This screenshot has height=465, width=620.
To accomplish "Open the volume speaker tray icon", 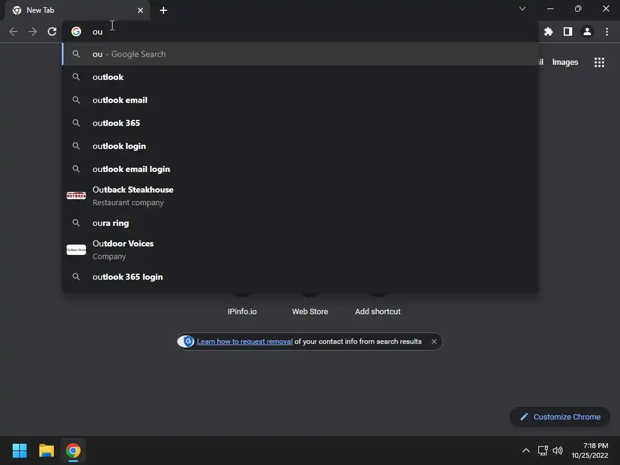I will click(x=558, y=450).
